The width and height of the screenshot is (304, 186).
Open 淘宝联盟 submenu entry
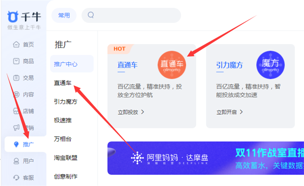(66, 157)
